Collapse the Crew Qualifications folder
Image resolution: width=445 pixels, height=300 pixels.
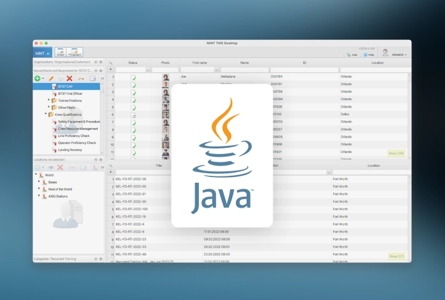tap(45, 114)
